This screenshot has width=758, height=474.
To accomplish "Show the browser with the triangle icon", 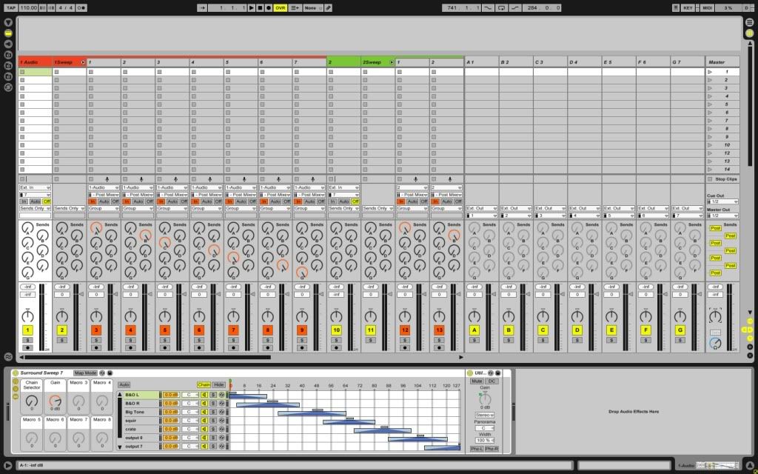I will tap(8, 22).
